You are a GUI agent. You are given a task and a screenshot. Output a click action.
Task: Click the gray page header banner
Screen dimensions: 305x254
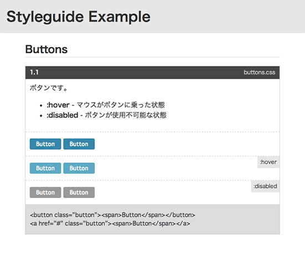152,16
